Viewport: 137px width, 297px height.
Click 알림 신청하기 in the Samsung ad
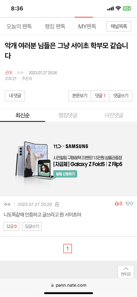click(65, 174)
